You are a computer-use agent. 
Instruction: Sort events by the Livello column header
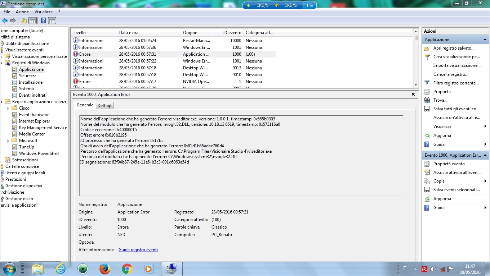[94, 33]
